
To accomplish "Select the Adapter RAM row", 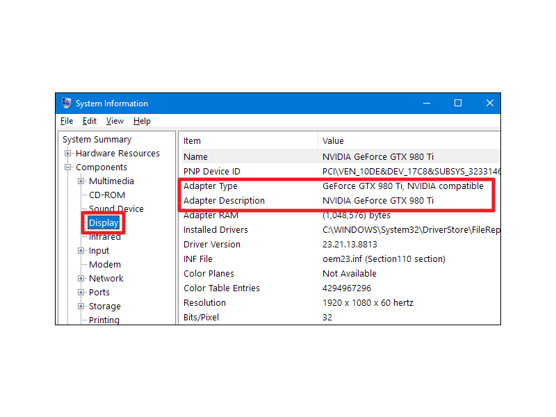I will (341, 215).
